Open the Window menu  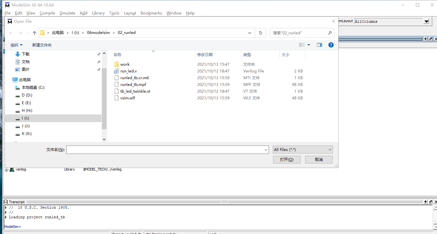(x=174, y=13)
